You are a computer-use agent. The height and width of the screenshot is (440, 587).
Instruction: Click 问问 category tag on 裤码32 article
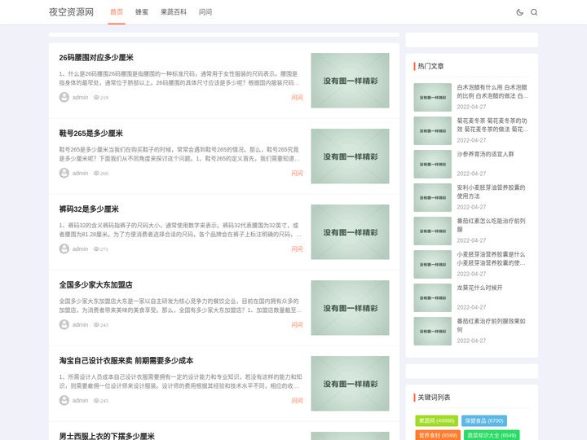[x=297, y=249]
